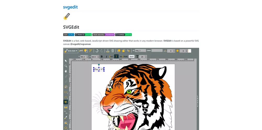
Task: Open the shape library tool
Action: 66,123
